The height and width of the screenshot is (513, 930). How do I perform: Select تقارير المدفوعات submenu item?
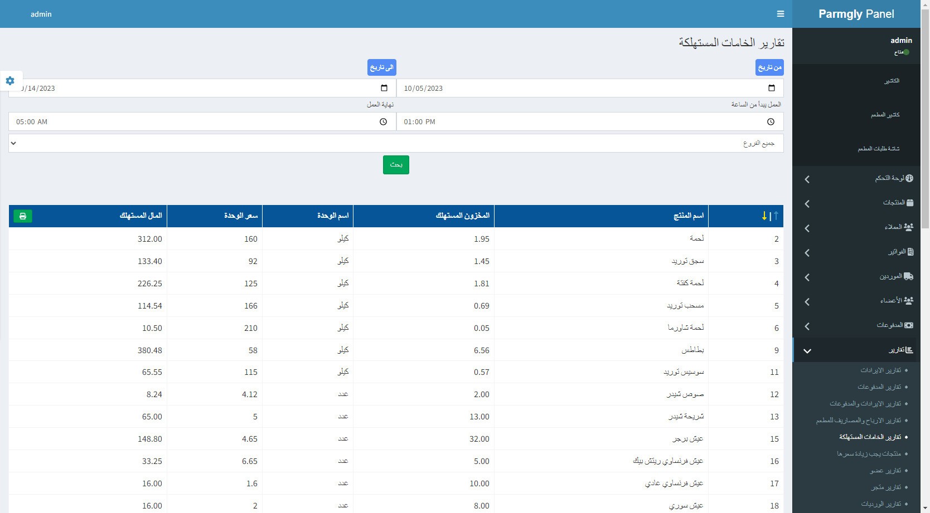(x=879, y=387)
